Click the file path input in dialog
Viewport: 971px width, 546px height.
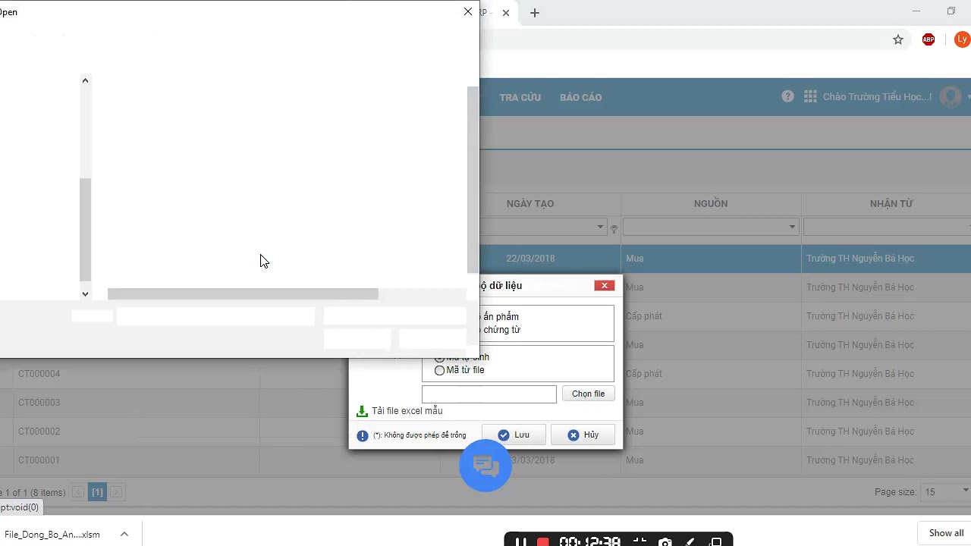489,394
